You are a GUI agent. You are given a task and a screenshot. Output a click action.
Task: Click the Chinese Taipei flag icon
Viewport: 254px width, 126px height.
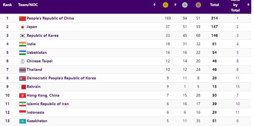23,61
